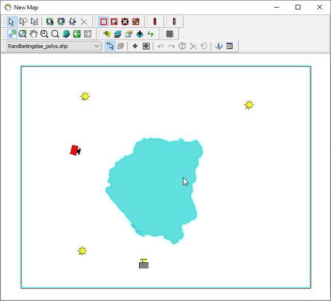Click the black plus on blue arrow icon
Screen dimensions: 331x301
(140, 34)
